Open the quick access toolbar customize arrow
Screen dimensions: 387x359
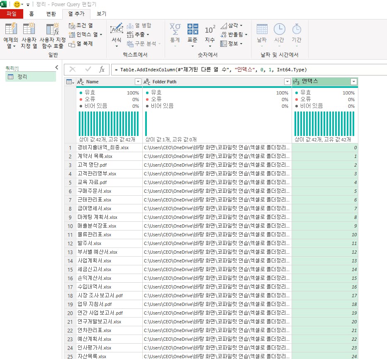(x=28, y=5)
